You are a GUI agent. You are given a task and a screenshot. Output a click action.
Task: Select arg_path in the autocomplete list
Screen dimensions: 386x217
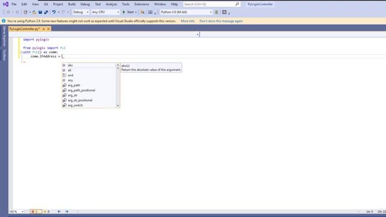tap(89, 86)
